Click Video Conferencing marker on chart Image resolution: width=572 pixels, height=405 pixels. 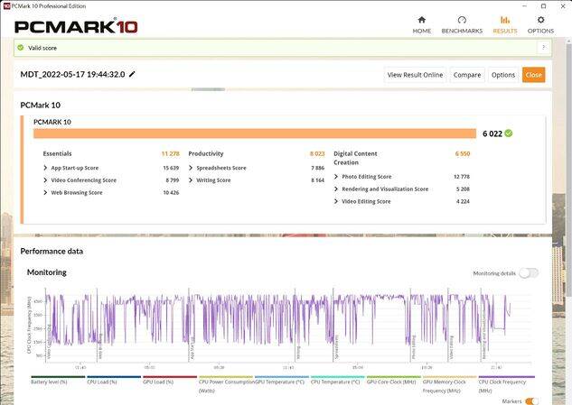(x=49, y=341)
